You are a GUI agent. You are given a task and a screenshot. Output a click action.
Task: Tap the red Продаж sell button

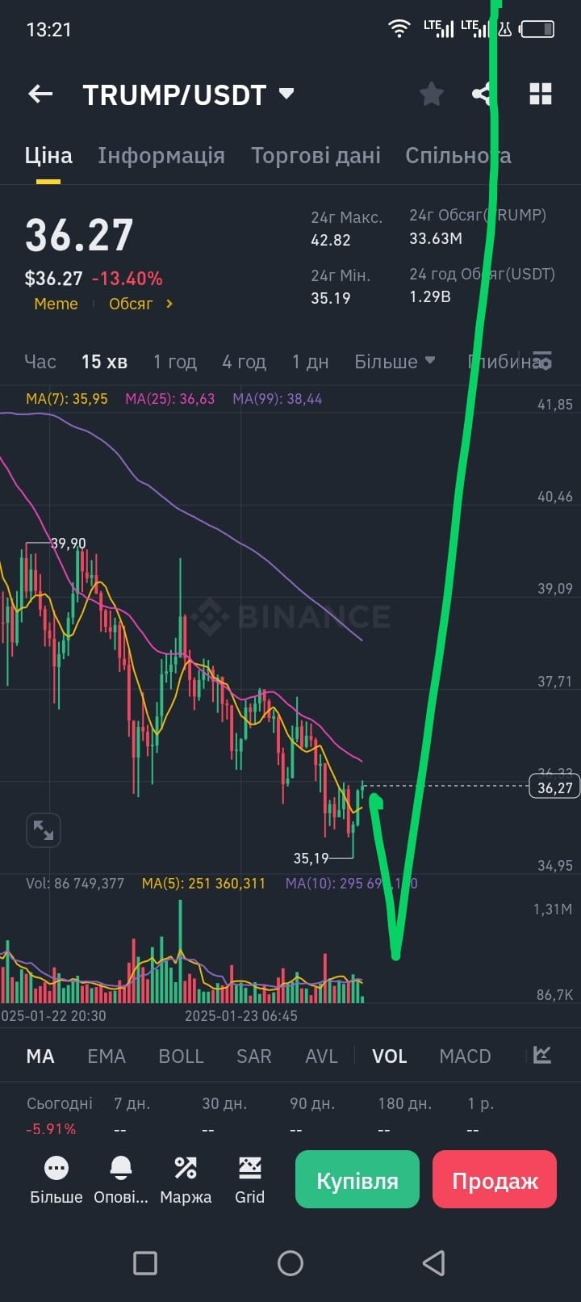coord(495,1179)
